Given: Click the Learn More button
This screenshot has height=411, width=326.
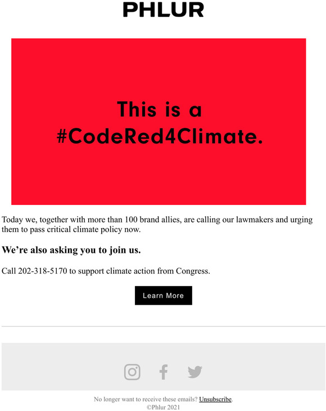Looking at the screenshot, I should click(x=164, y=296).
